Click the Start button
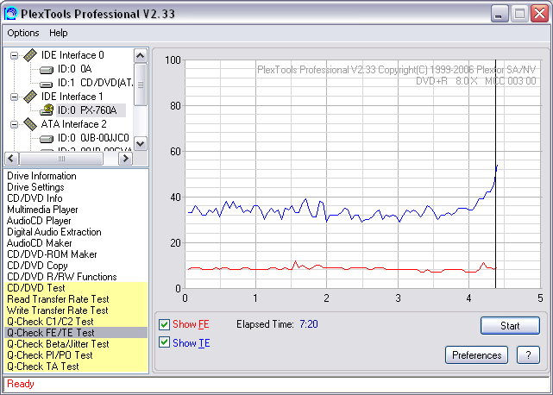 [x=510, y=325]
